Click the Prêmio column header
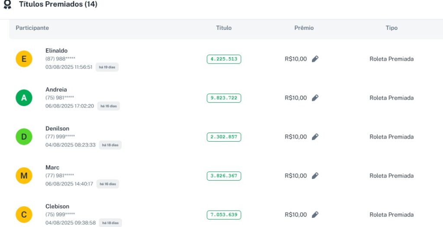The image size is (443, 227). 304,28
